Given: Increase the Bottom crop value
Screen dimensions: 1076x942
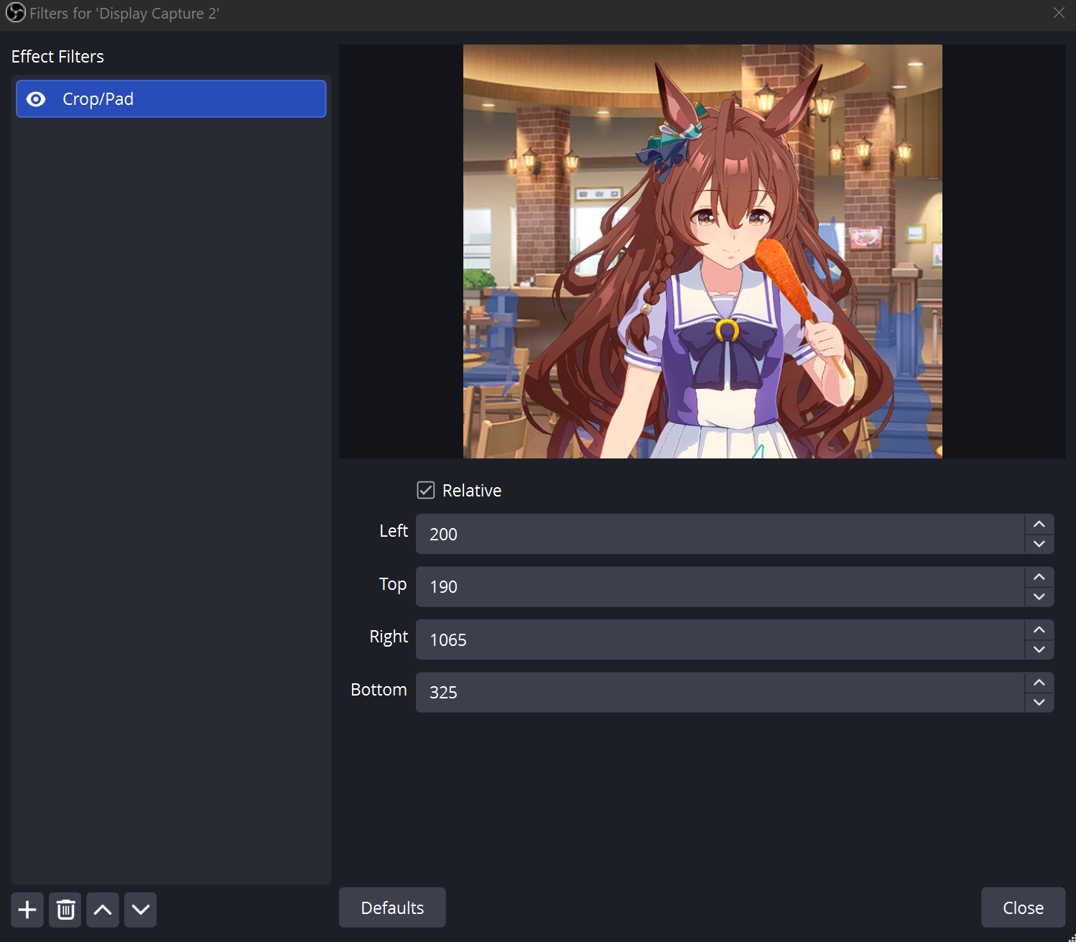Looking at the screenshot, I should [x=1039, y=682].
